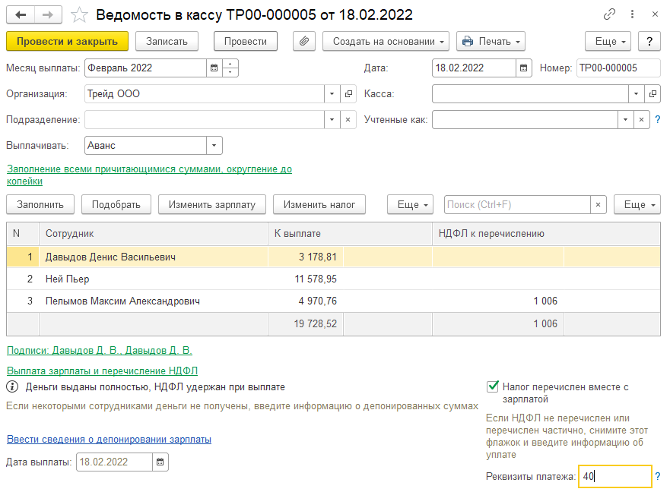The width and height of the screenshot is (670, 492).
Task: Copy link to document via chain icon
Action: (x=609, y=14)
